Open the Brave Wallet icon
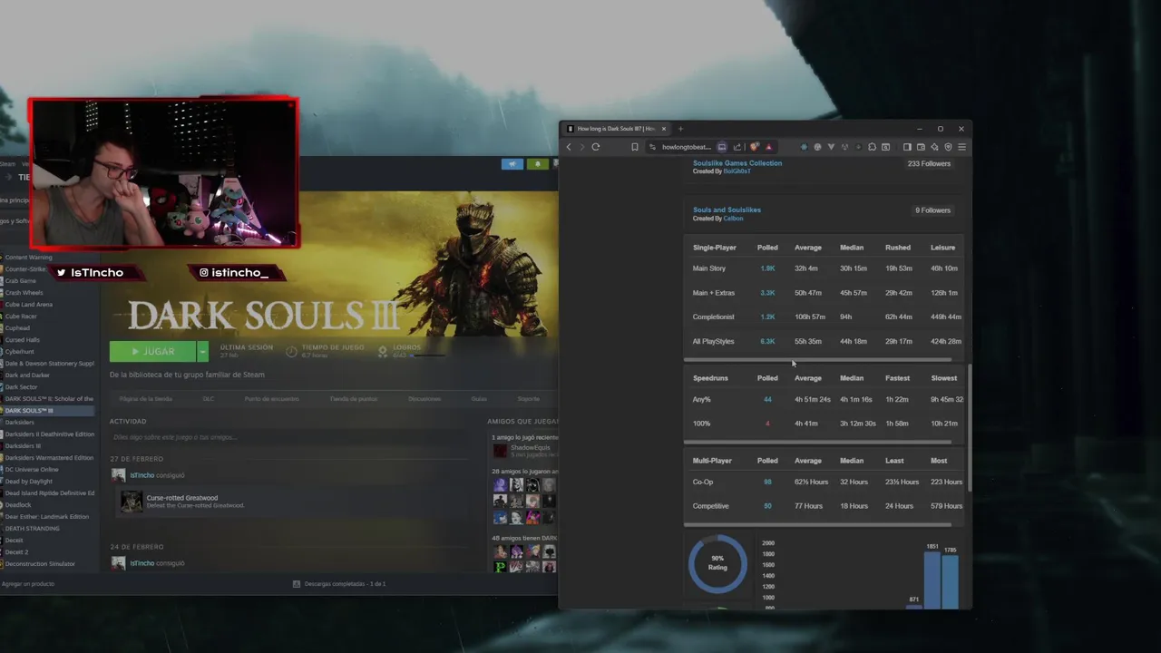 (921, 147)
